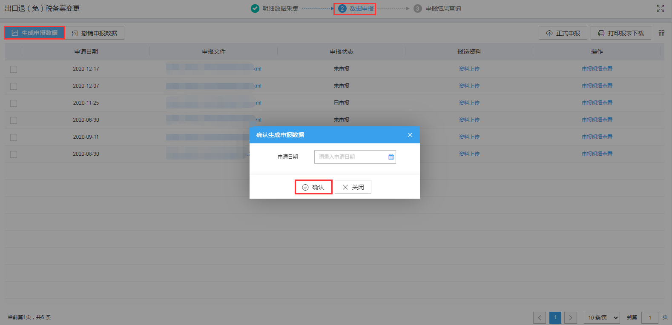Click 关闭 button in dialog
672x325 pixels.
(x=353, y=187)
